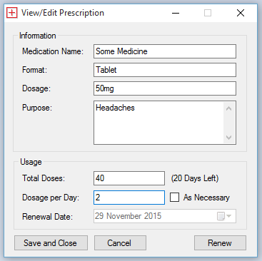This screenshot has height=261, width=262.
Task: Click the Total Doses field with 40
Action: [x=129, y=178]
